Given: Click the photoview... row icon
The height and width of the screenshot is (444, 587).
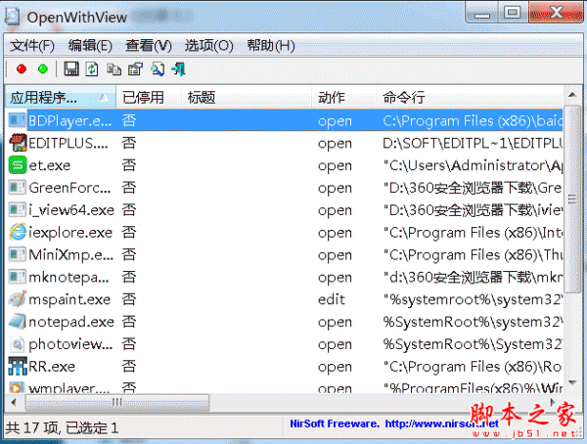Looking at the screenshot, I should [x=18, y=343].
